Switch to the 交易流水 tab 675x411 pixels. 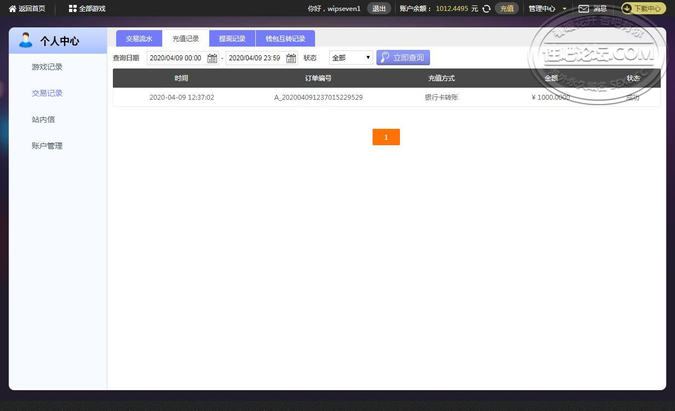tap(139, 38)
